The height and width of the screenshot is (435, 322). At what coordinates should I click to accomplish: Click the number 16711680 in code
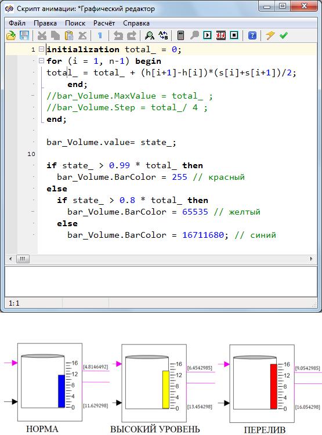[x=203, y=235]
